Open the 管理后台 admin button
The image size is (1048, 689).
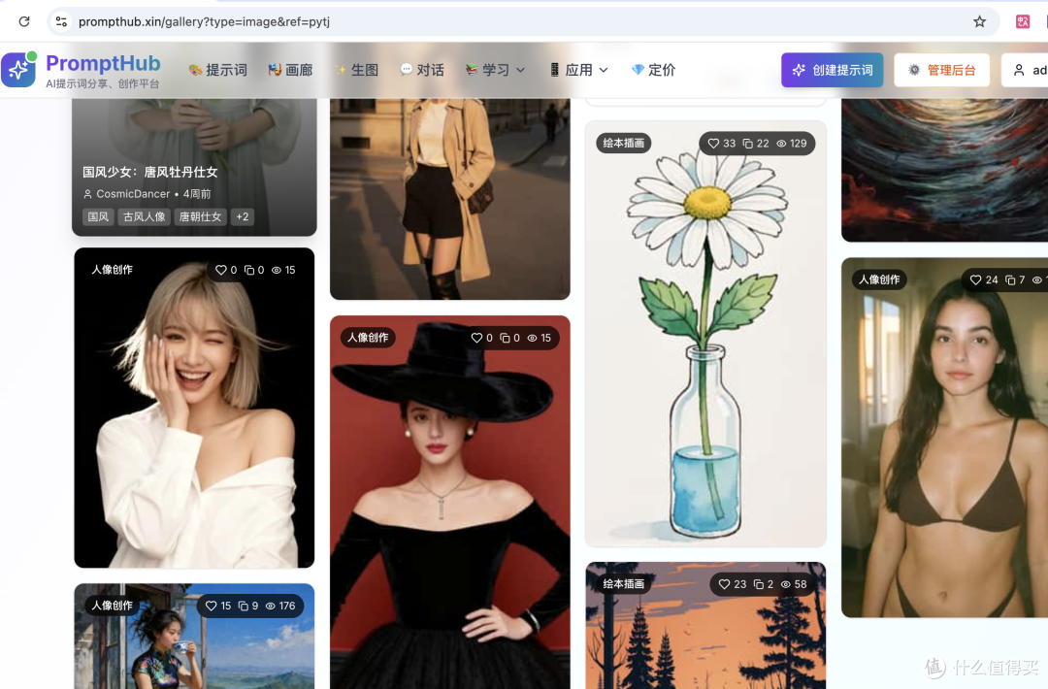pos(941,70)
